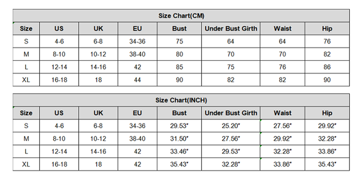Screen dimensions: 360x180
Task: Click the CM hip value 86 for size L
Action: 327,67
